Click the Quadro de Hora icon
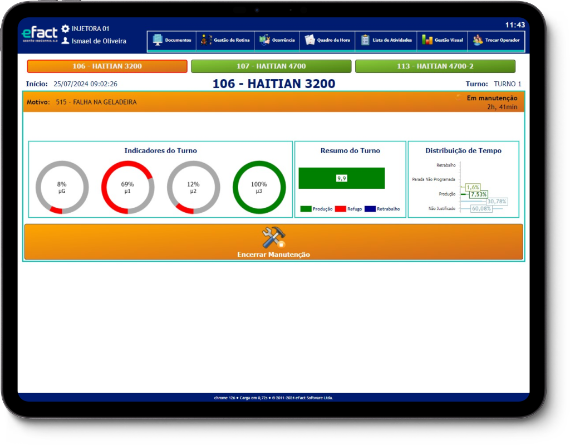Image resolution: width=570 pixels, height=445 pixels. 309,40
